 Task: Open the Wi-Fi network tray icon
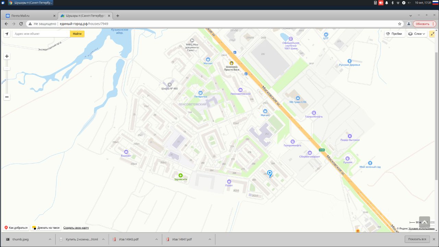[x=398, y=2]
